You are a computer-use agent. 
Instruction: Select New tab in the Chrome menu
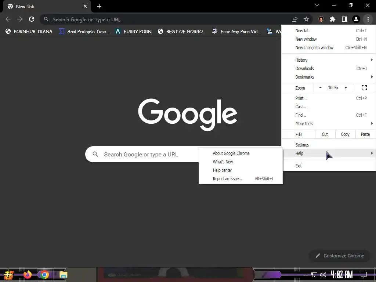pyautogui.click(x=329, y=31)
